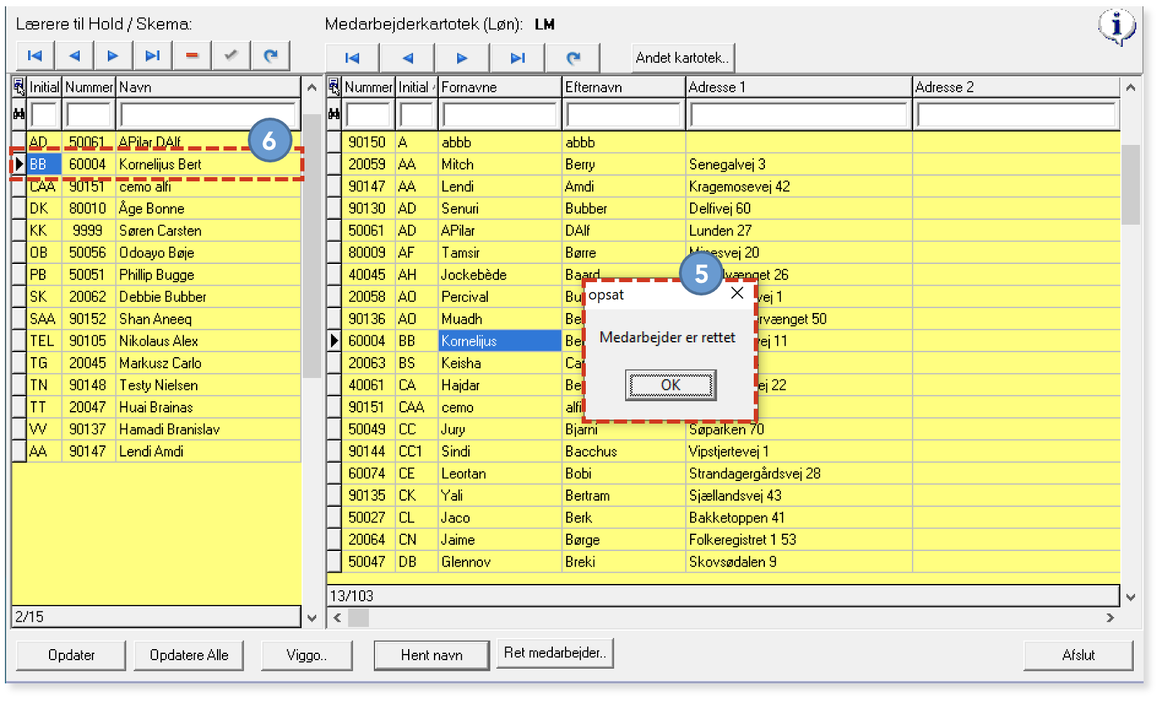Viewport: 1166px width, 703px height.
Task: Click Ret medarbejder.. button
Action: [555, 653]
